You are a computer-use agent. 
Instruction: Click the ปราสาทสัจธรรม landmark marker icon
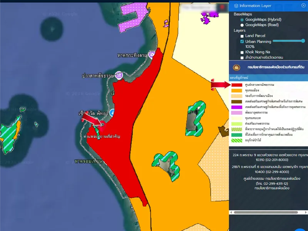[x=119, y=75]
